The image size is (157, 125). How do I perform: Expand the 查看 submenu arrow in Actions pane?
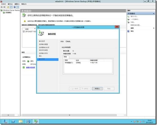(154, 28)
